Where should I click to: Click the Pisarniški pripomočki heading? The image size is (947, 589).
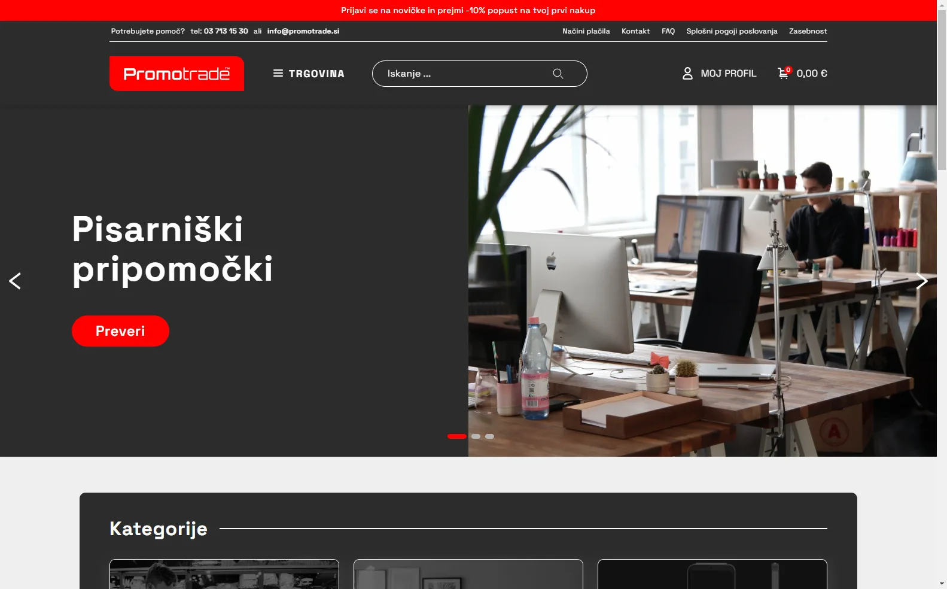coord(172,249)
